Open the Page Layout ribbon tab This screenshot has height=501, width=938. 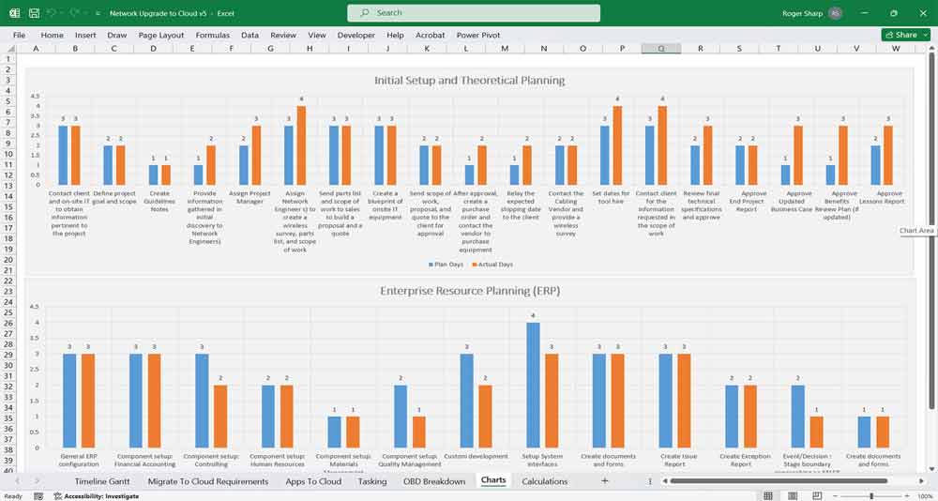[161, 35]
